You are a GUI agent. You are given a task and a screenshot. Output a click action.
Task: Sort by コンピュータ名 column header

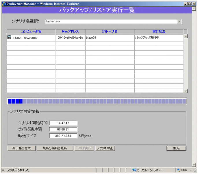point(31,31)
